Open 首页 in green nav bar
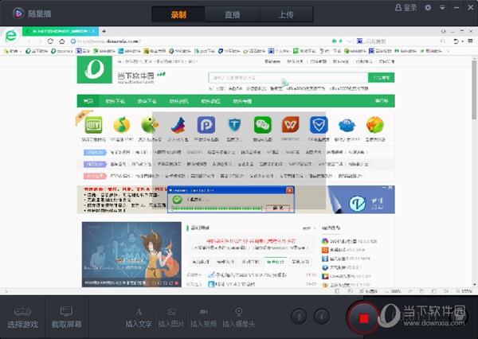The width and height of the screenshot is (478, 339). [88, 101]
